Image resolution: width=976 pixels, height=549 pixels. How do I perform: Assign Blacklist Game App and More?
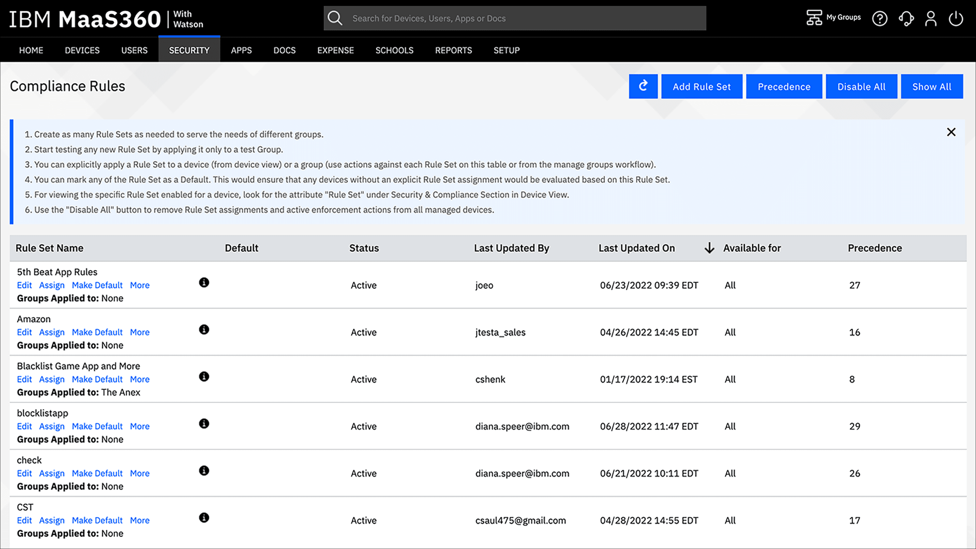(52, 379)
